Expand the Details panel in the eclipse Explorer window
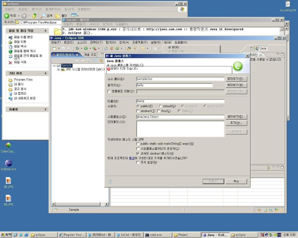 point(46,109)
